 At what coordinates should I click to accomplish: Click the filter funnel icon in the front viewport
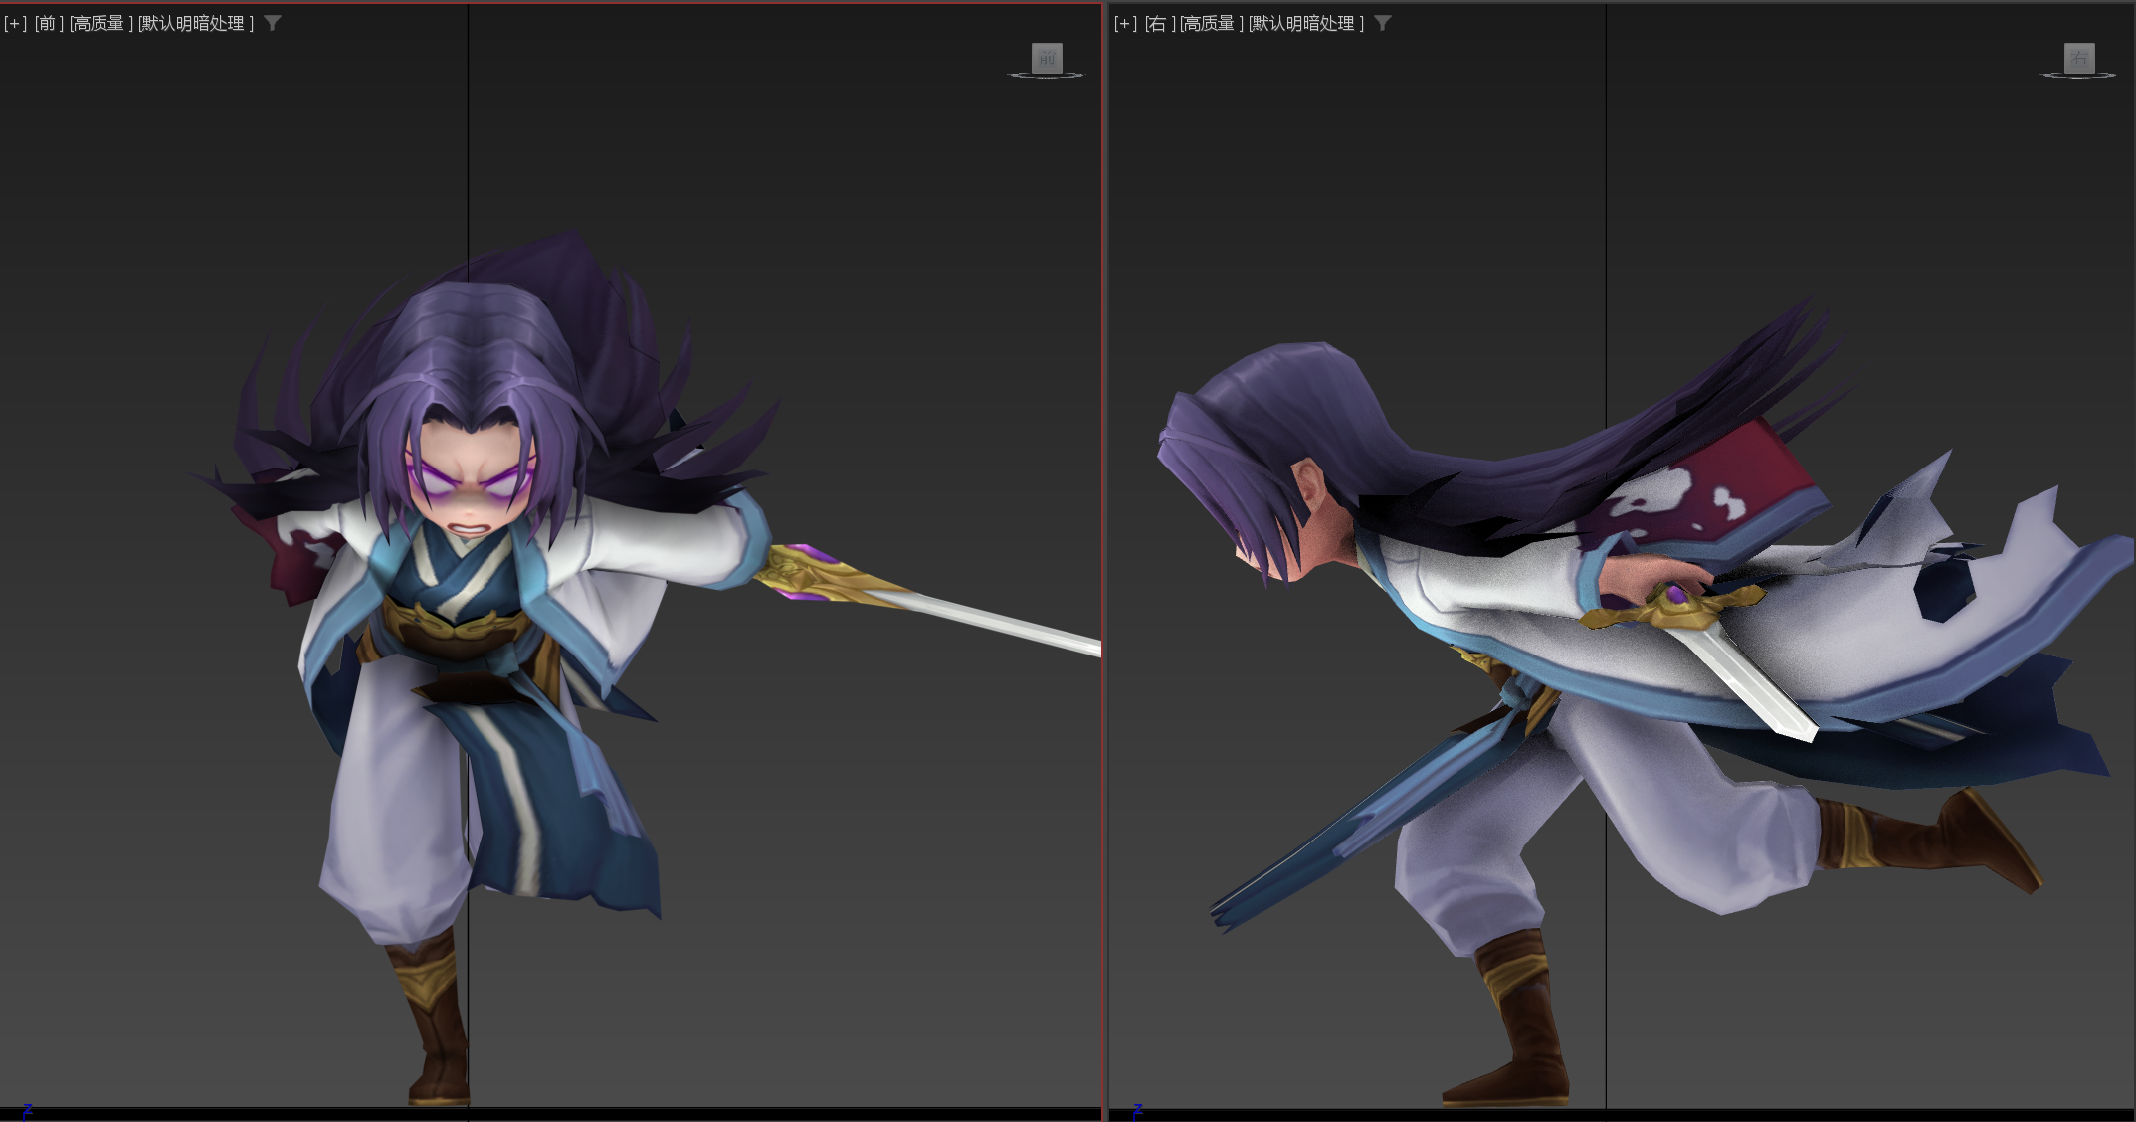(x=273, y=23)
